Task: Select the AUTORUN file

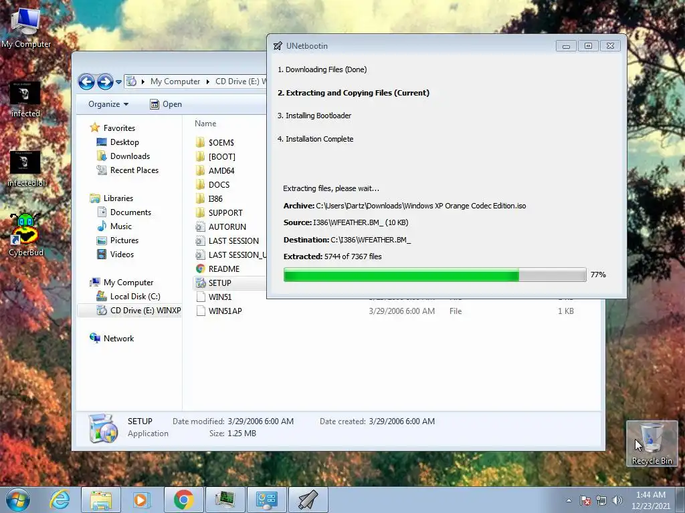Action: tap(221, 227)
